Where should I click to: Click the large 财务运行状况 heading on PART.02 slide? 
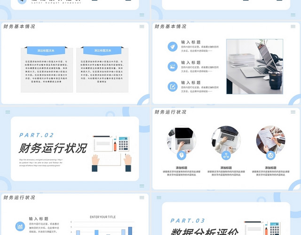tap(53, 148)
